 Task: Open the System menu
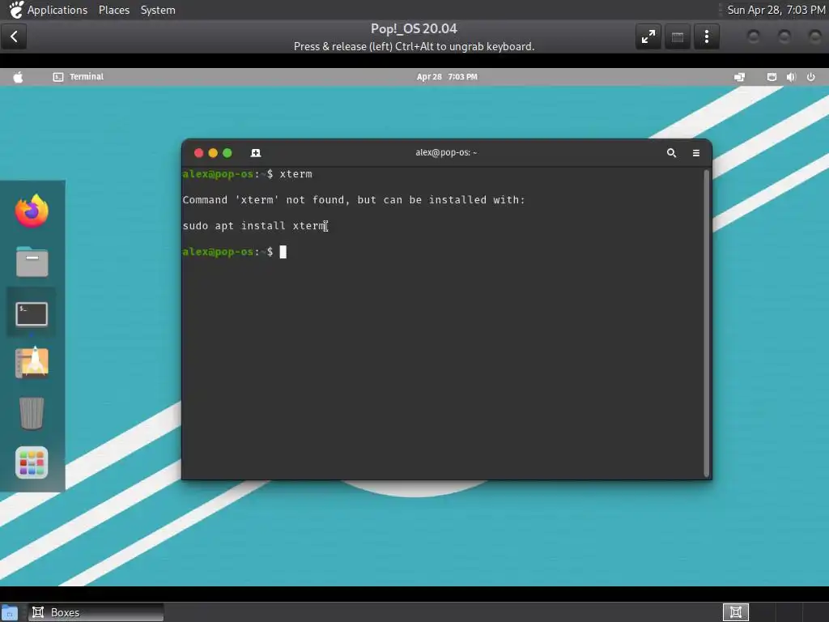[x=158, y=10]
